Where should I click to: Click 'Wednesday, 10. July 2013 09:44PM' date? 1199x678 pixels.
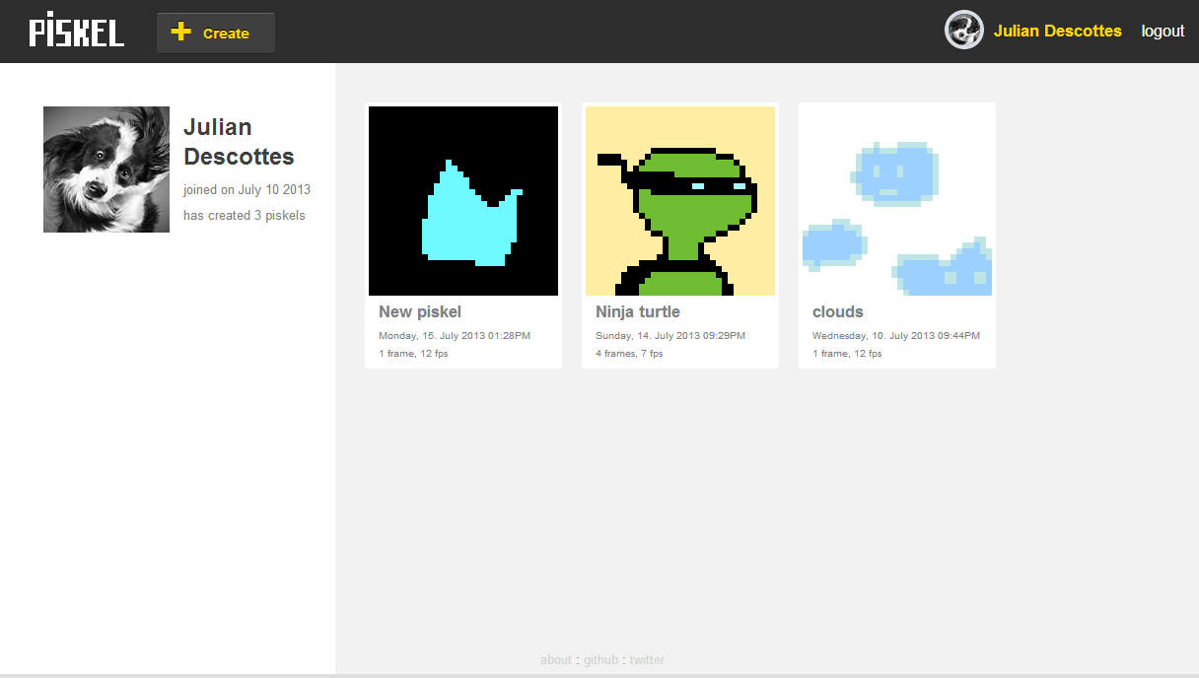896,336
